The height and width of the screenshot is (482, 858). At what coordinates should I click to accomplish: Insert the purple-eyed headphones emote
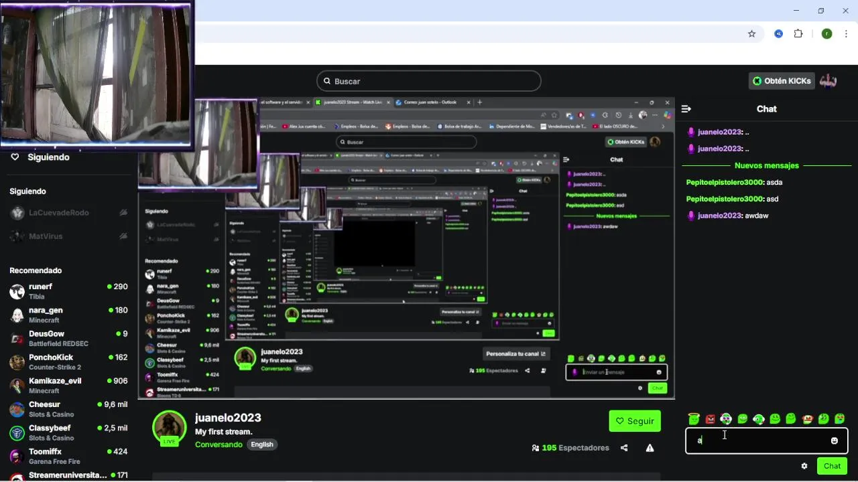(726, 419)
